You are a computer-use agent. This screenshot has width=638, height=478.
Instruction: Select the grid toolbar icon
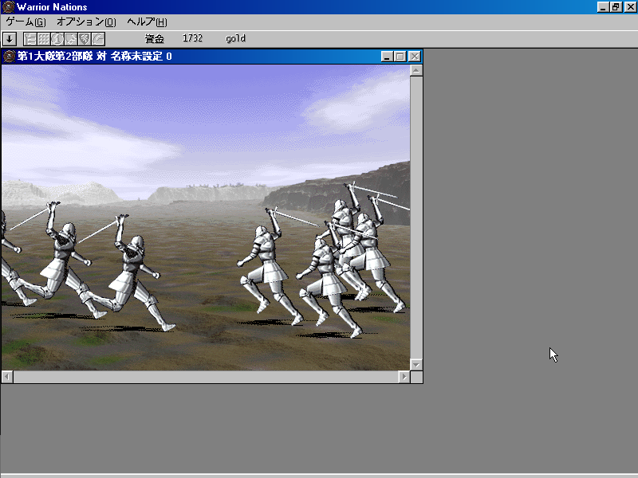click(44, 38)
